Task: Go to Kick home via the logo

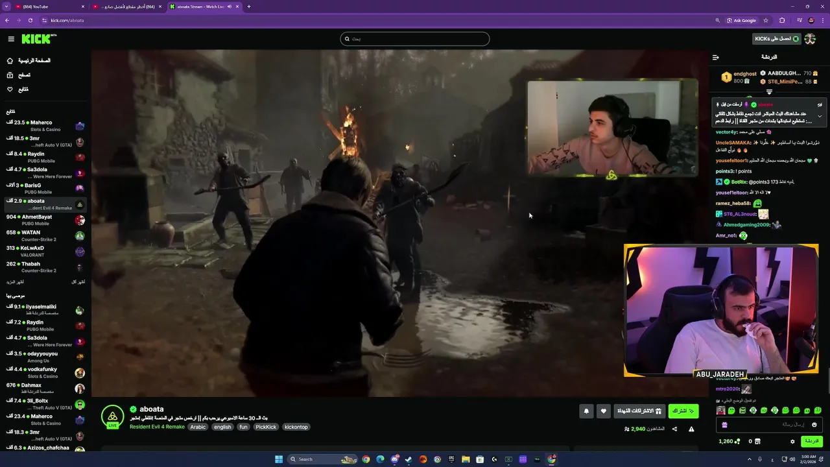Action: (x=39, y=39)
